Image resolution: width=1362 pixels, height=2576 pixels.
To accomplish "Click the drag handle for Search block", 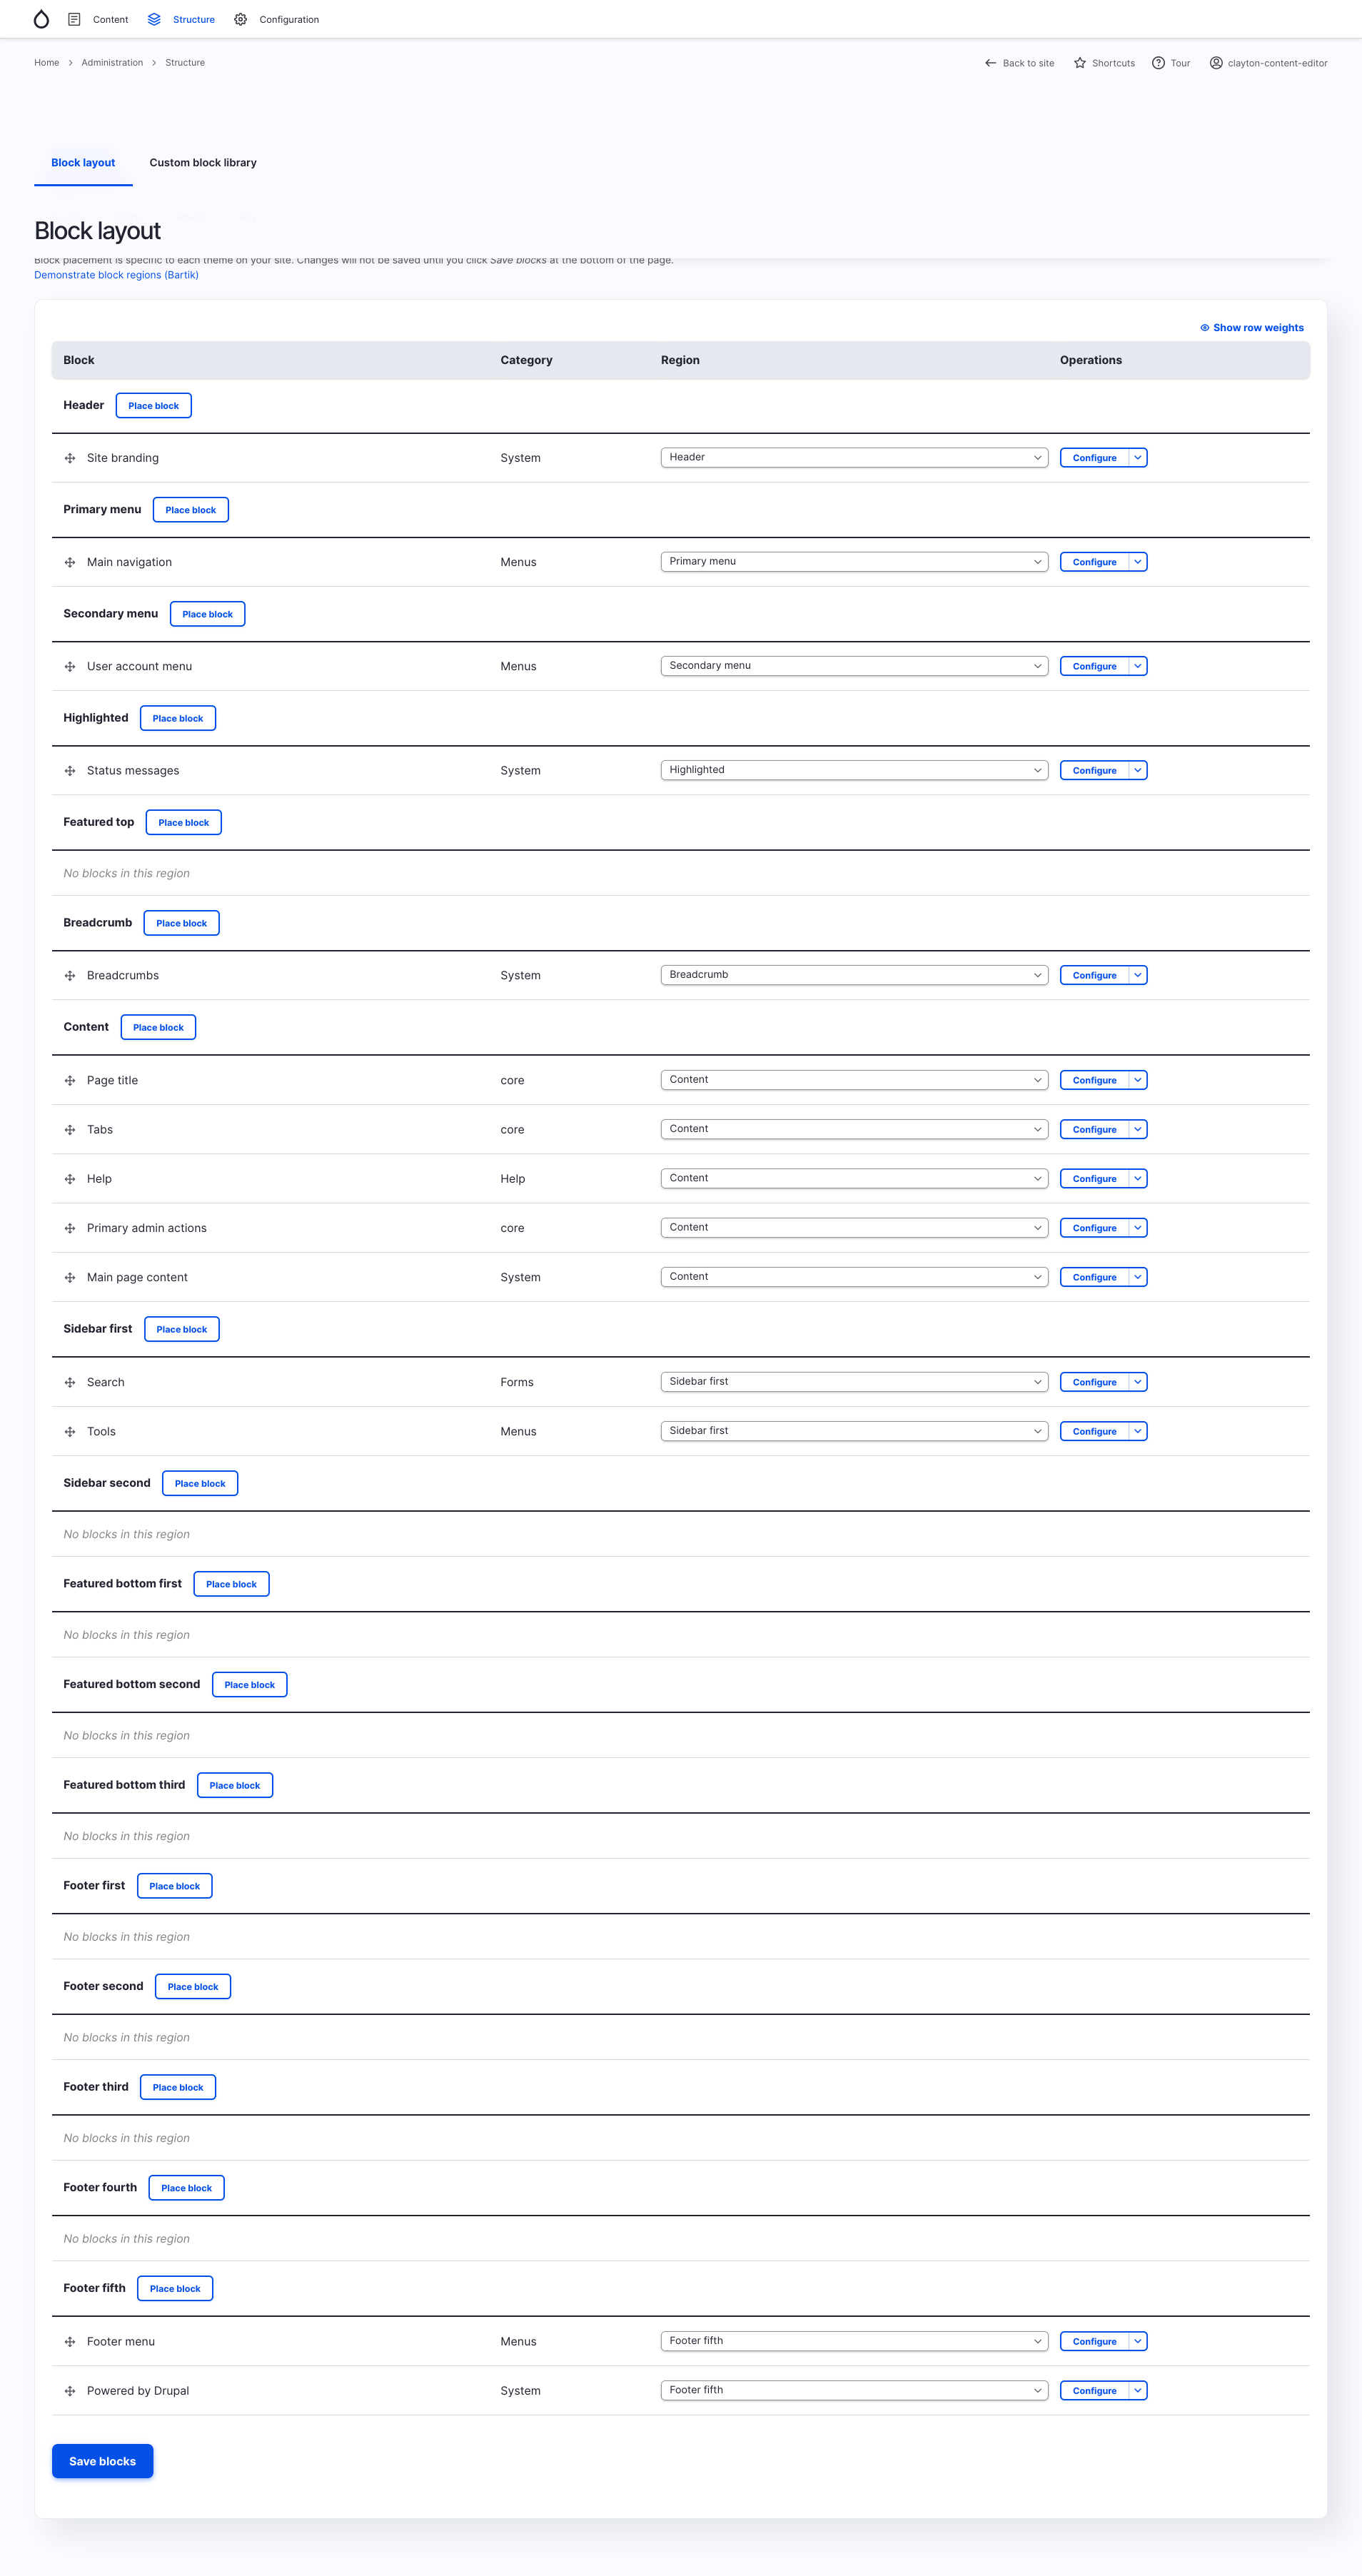I will point(70,1382).
